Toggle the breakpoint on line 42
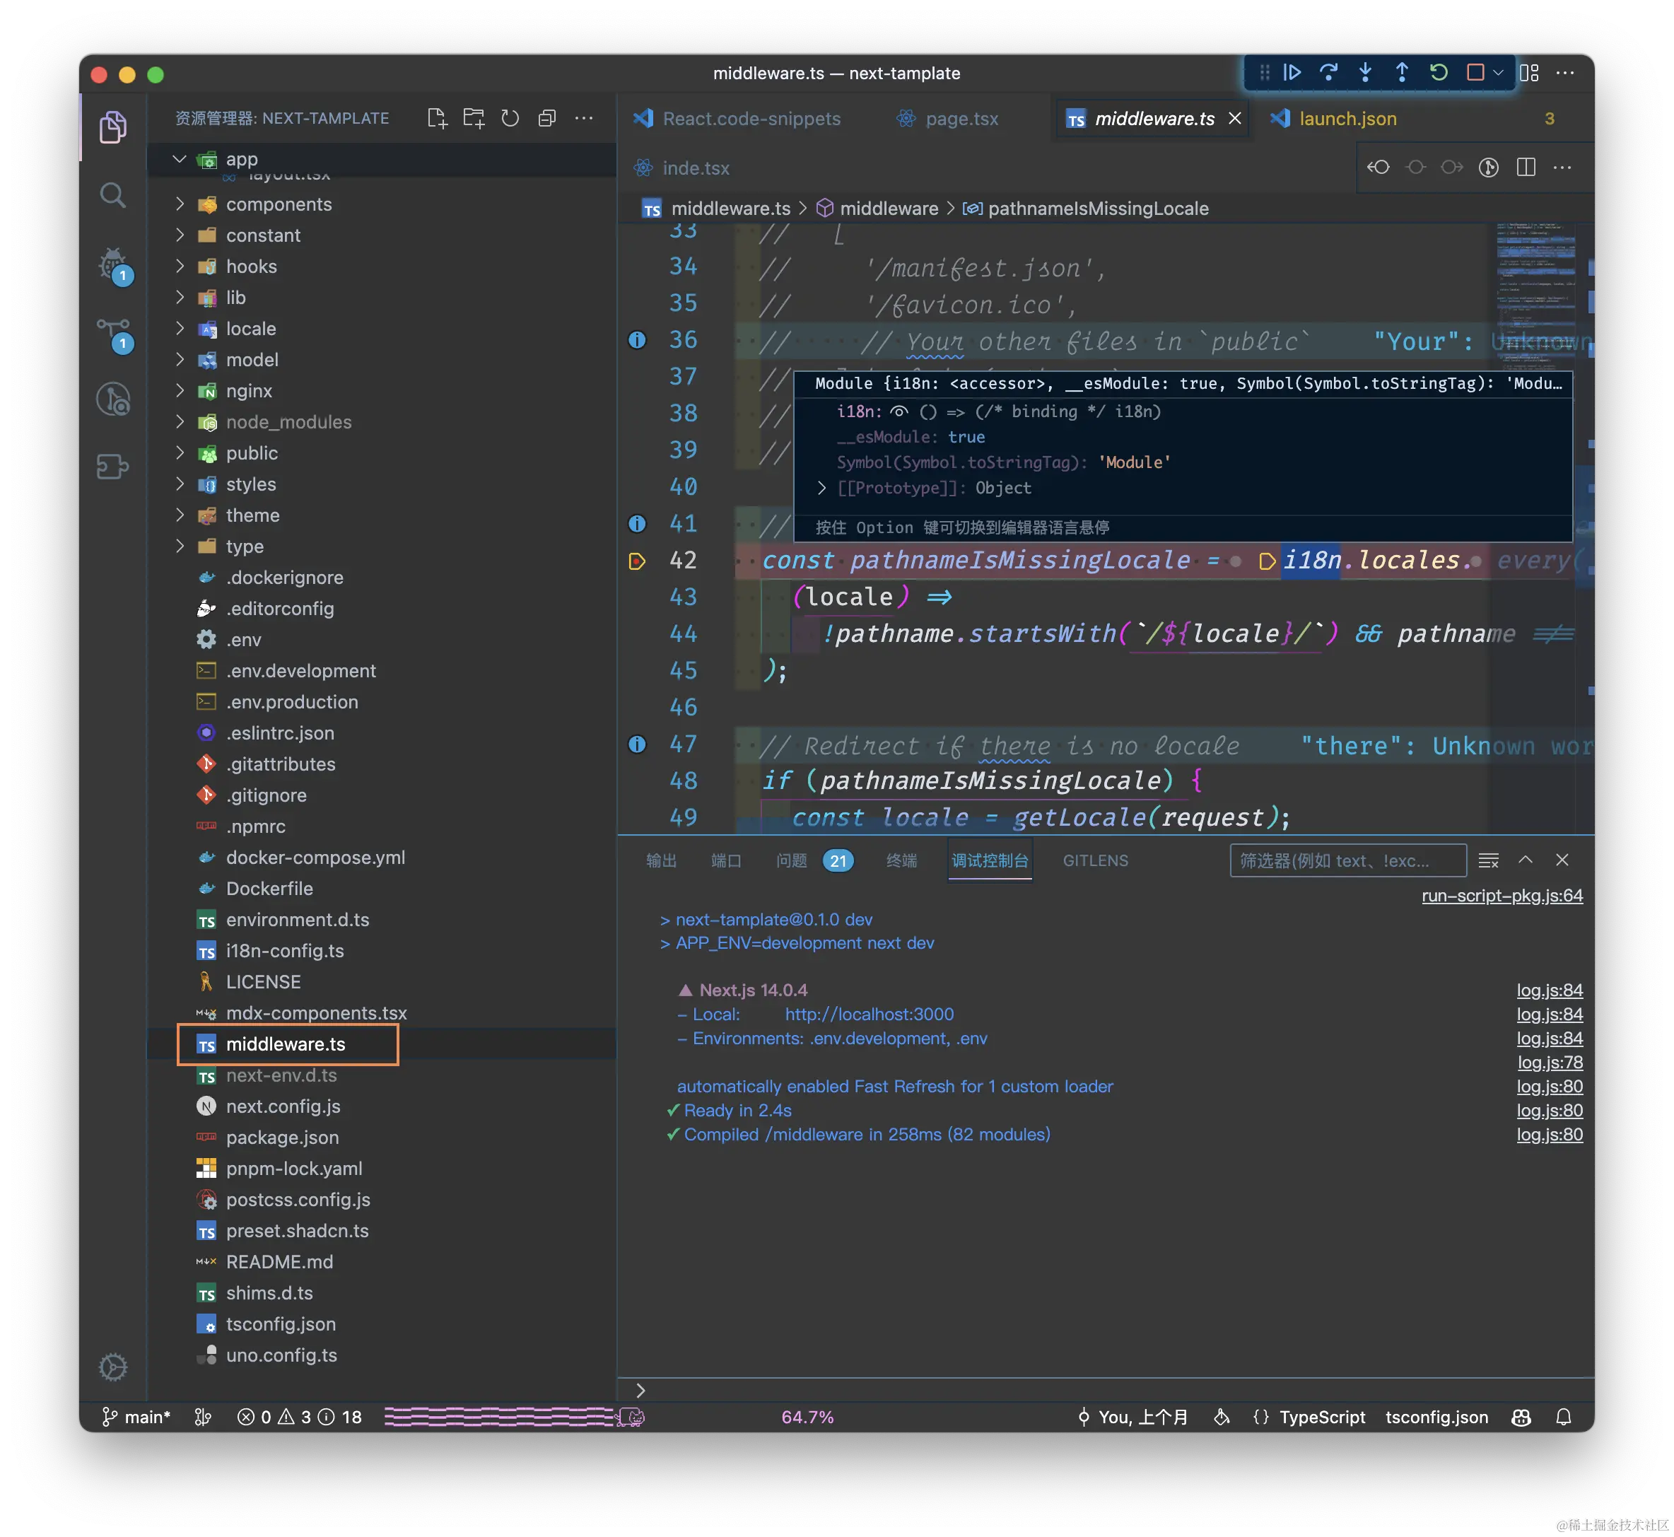Viewport: 1674px width, 1537px height. (637, 561)
